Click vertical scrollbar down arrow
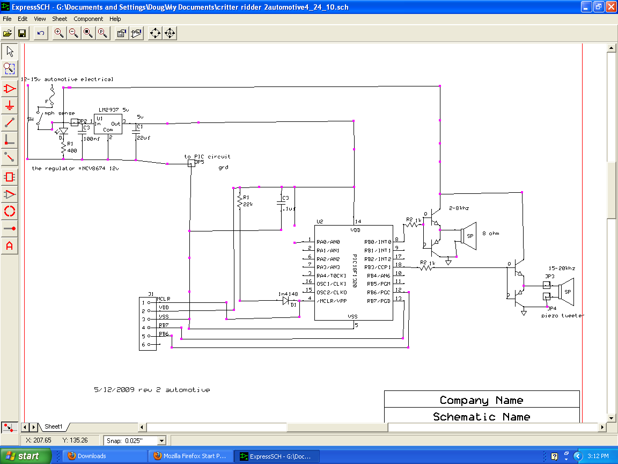The height and width of the screenshot is (464, 618). (611, 418)
